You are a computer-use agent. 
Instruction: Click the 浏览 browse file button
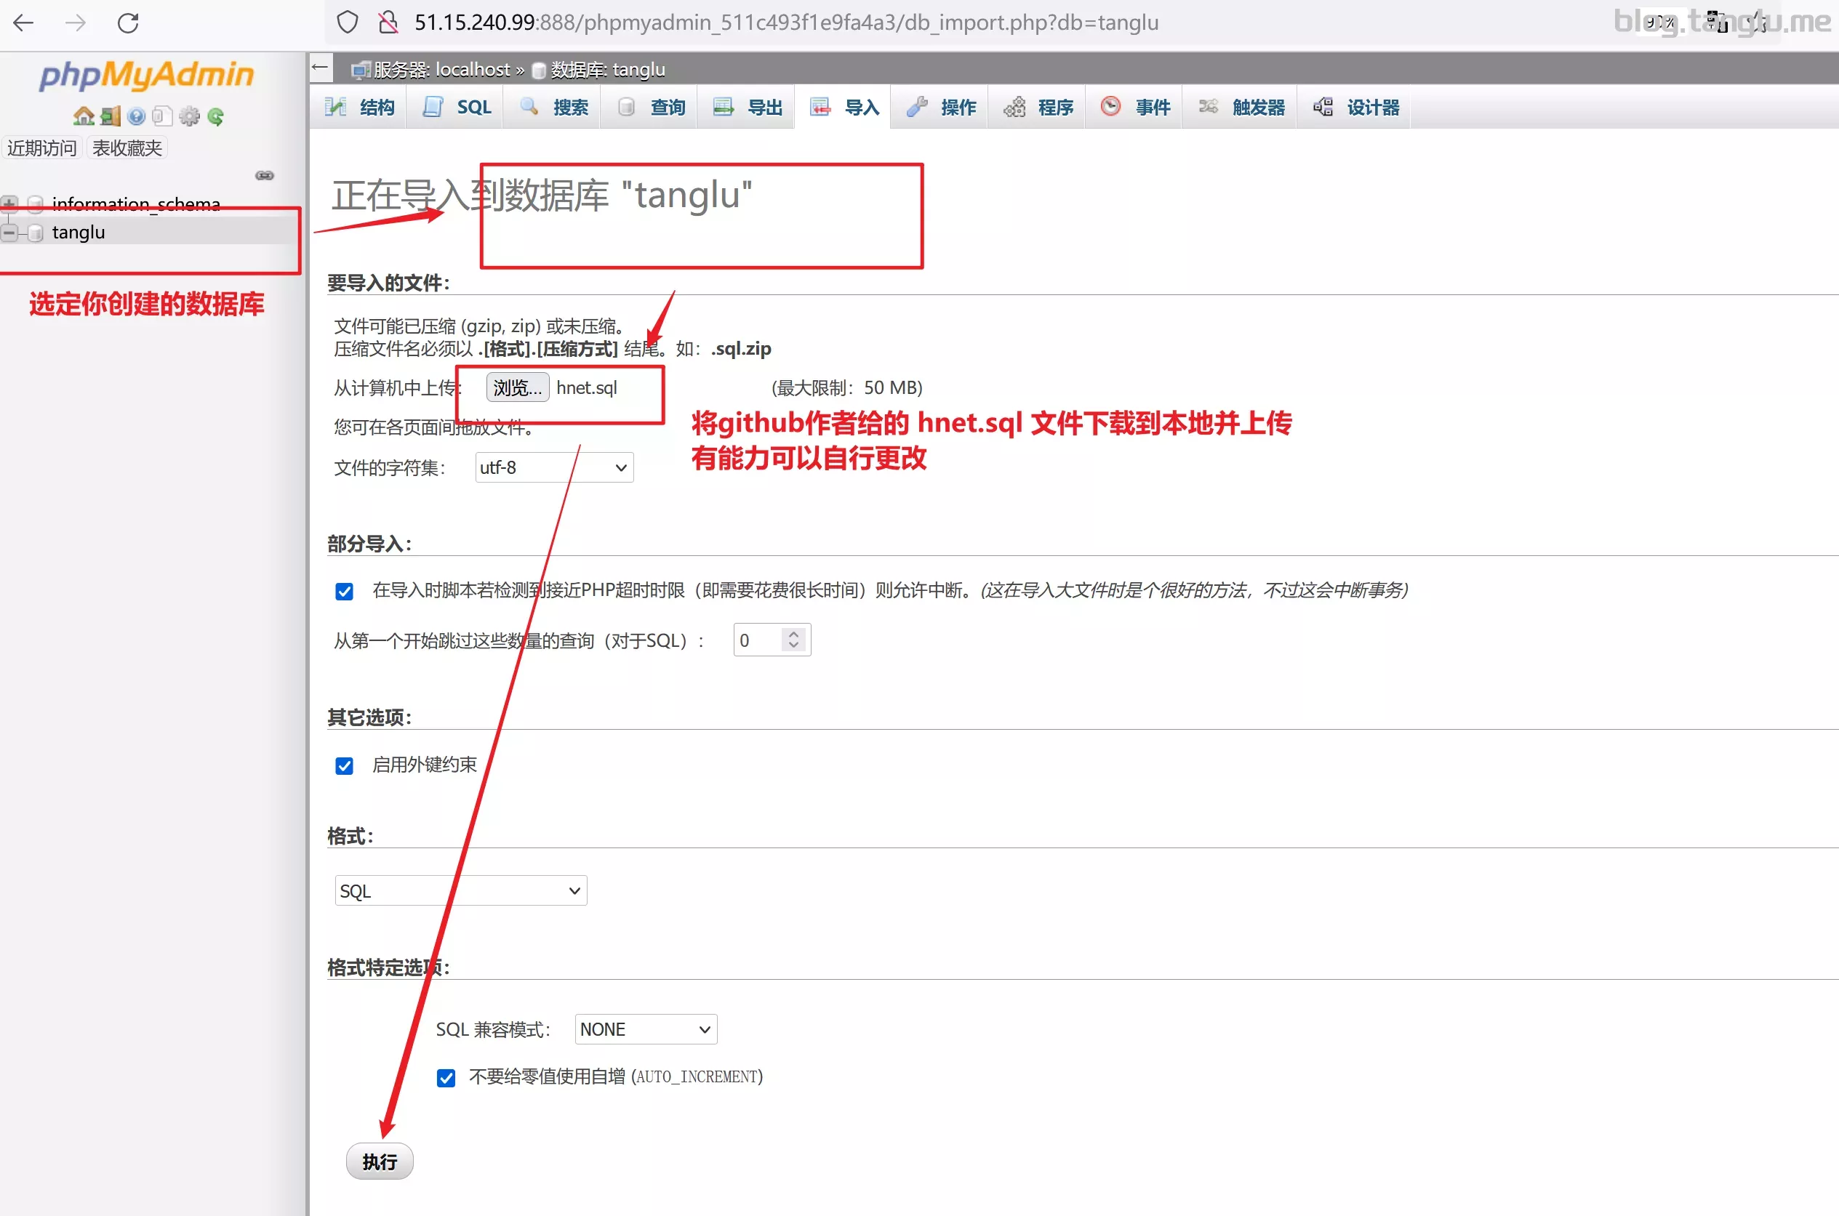pyautogui.click(x=517, y=387)
